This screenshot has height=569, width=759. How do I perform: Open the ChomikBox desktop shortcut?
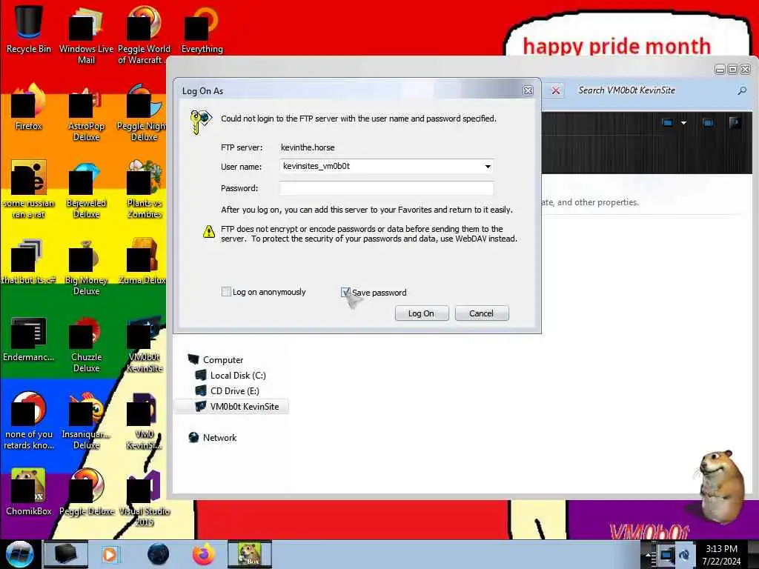point(28,492)
